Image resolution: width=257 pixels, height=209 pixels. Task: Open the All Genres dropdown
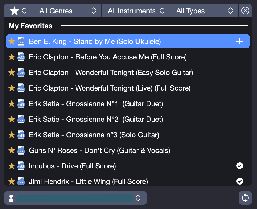pos(67,11)
